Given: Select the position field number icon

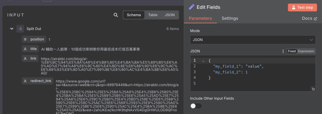Looking at the screenshot, I should coord(25,39).
